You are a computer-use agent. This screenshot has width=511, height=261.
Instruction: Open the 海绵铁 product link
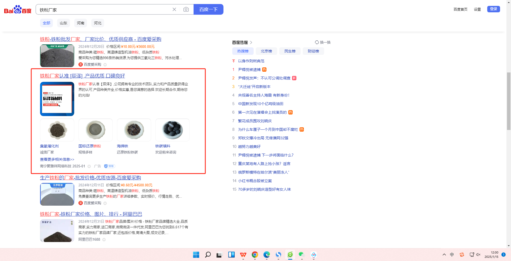click(x=123, y=146)
